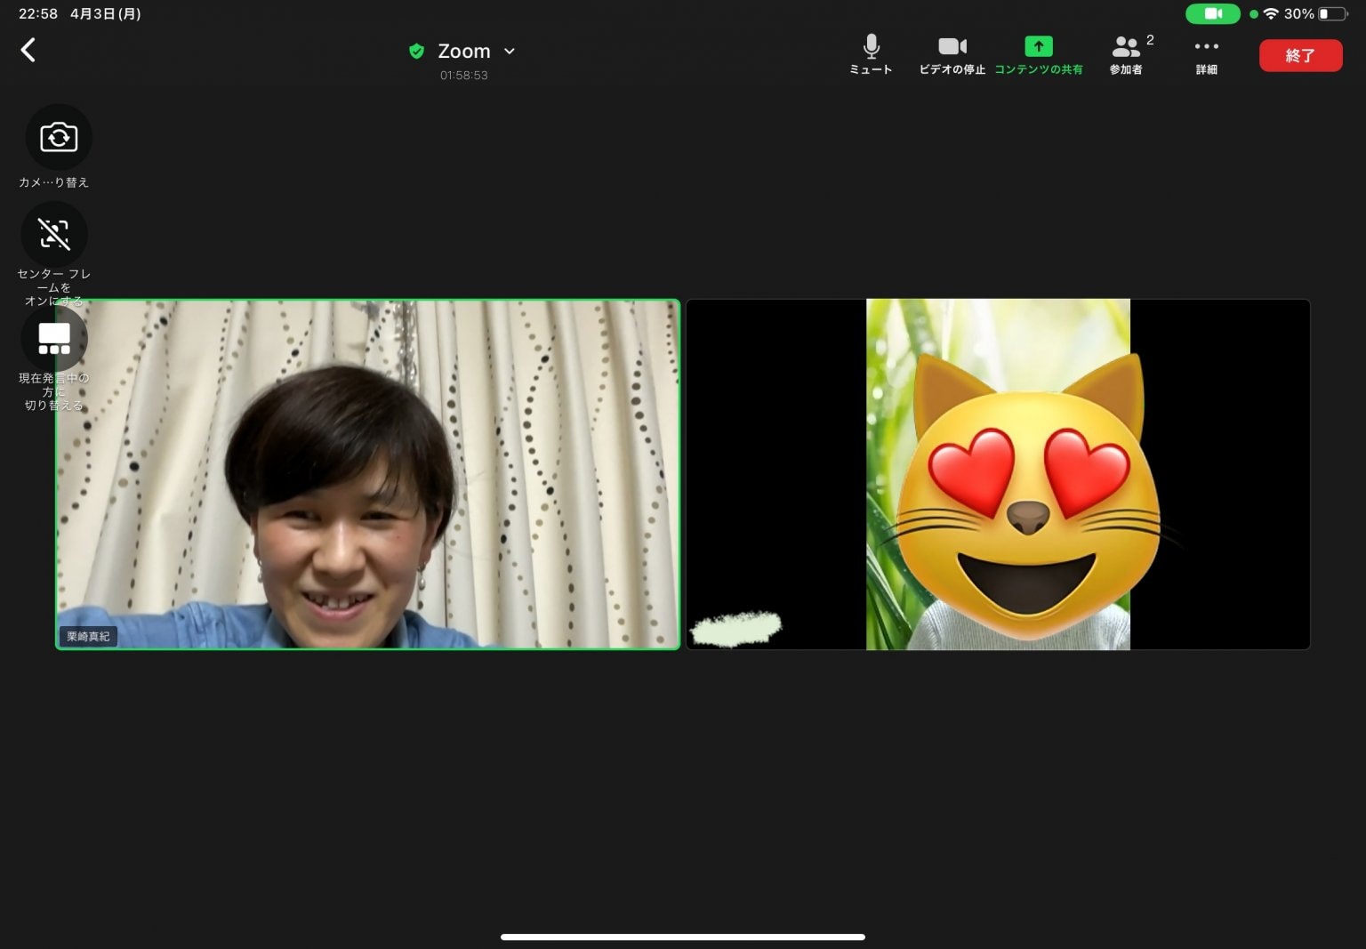Viewport: 1366px width, 949px height.
Task: Mute the microphone
Action: click(871, 54)
